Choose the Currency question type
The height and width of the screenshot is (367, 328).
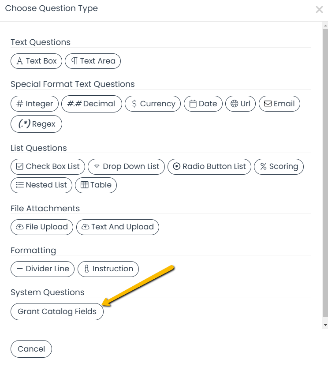click(x=153, y=104)
